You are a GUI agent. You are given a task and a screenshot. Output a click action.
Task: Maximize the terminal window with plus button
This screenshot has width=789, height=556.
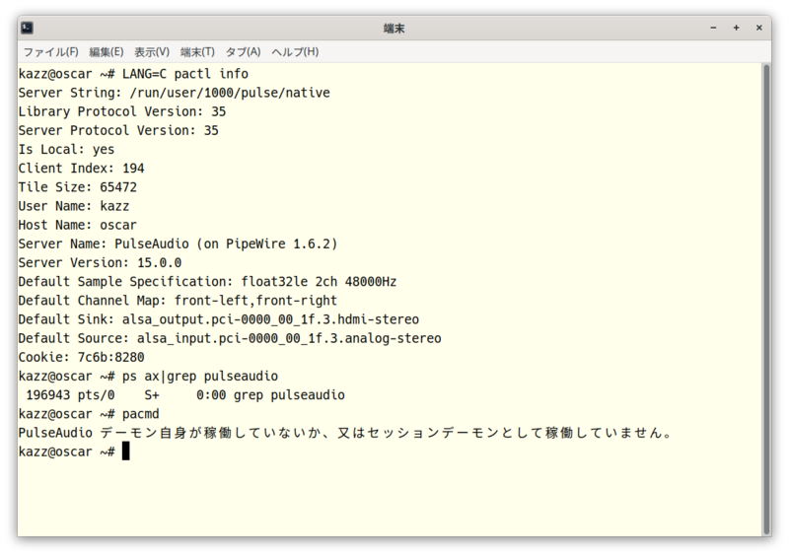[736, 28]
